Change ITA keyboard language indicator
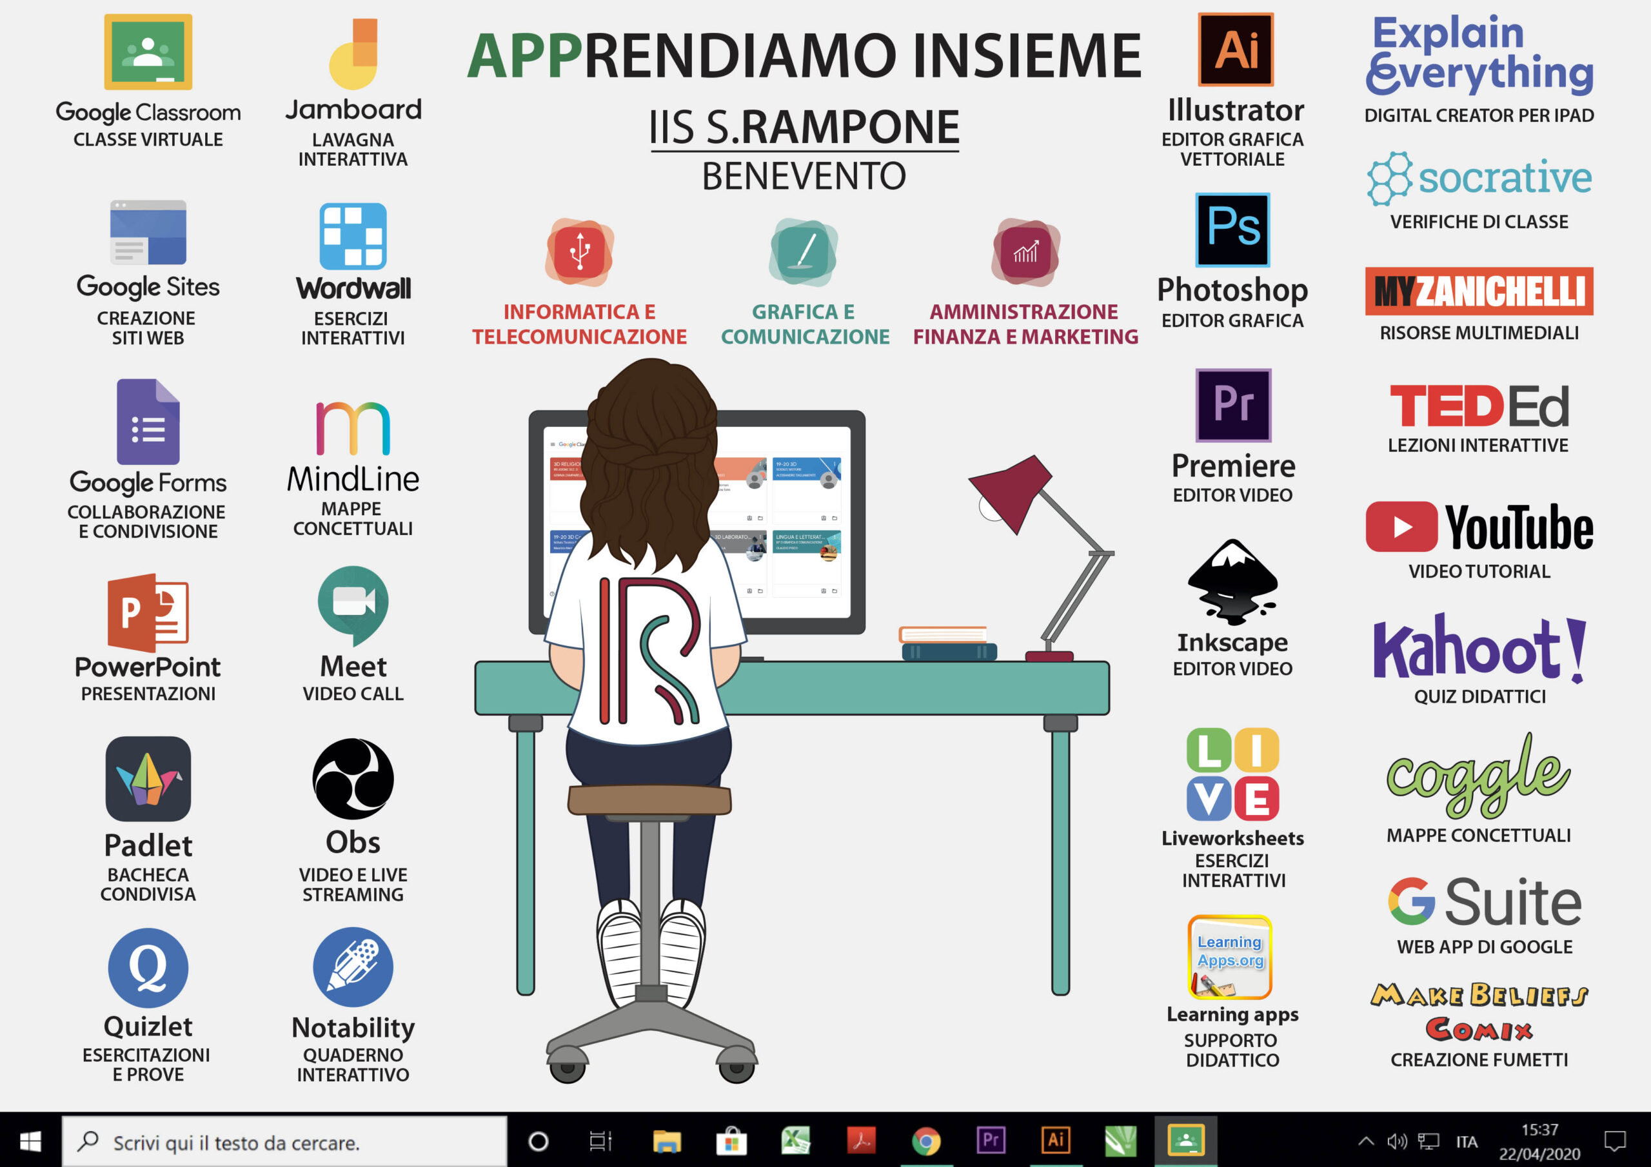 pyautogui.click(x=1466, y=1142)
